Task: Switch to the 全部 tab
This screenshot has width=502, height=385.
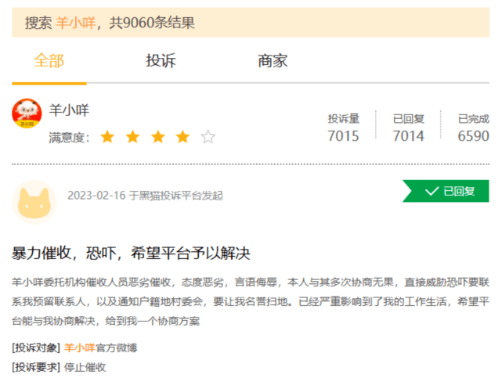Action: click(x=49, y=61)
